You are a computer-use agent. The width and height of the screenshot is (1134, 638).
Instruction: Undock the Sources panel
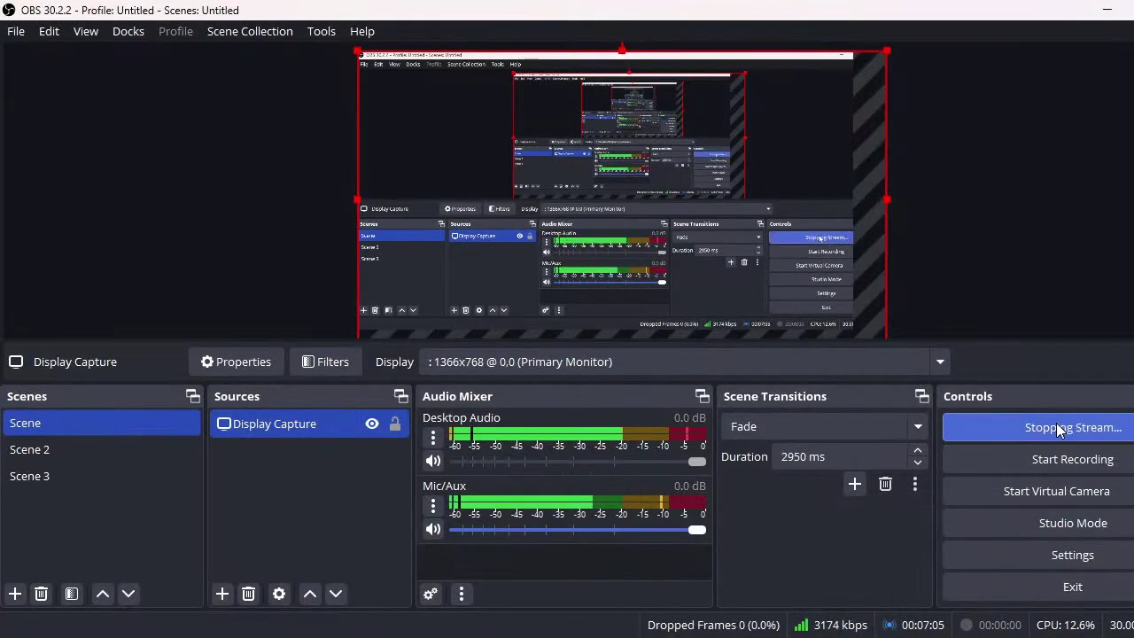400,396
